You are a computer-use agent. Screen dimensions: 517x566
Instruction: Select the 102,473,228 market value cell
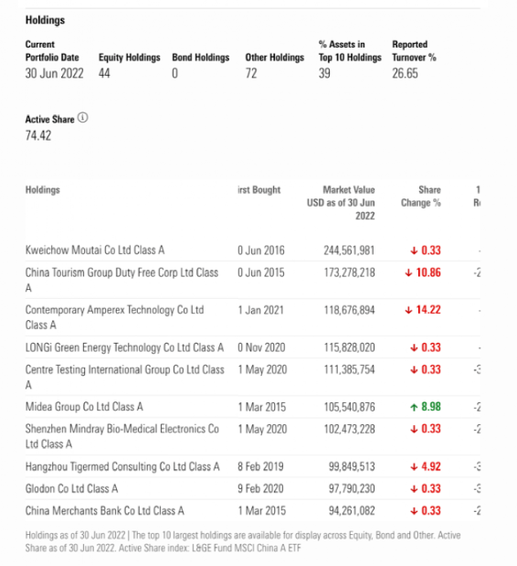click(349, 429)
